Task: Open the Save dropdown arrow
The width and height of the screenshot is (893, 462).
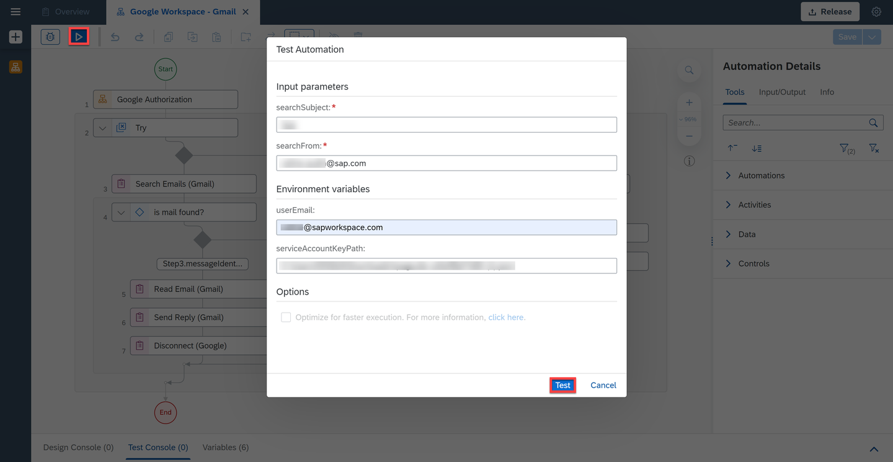Action: coord(872,37)
